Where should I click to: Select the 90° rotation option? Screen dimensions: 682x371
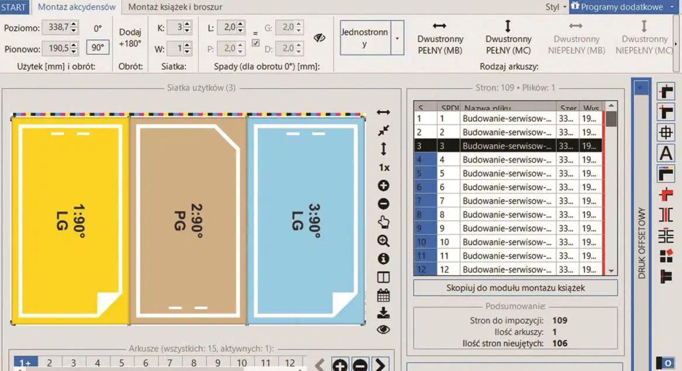(x=98, y=47)
